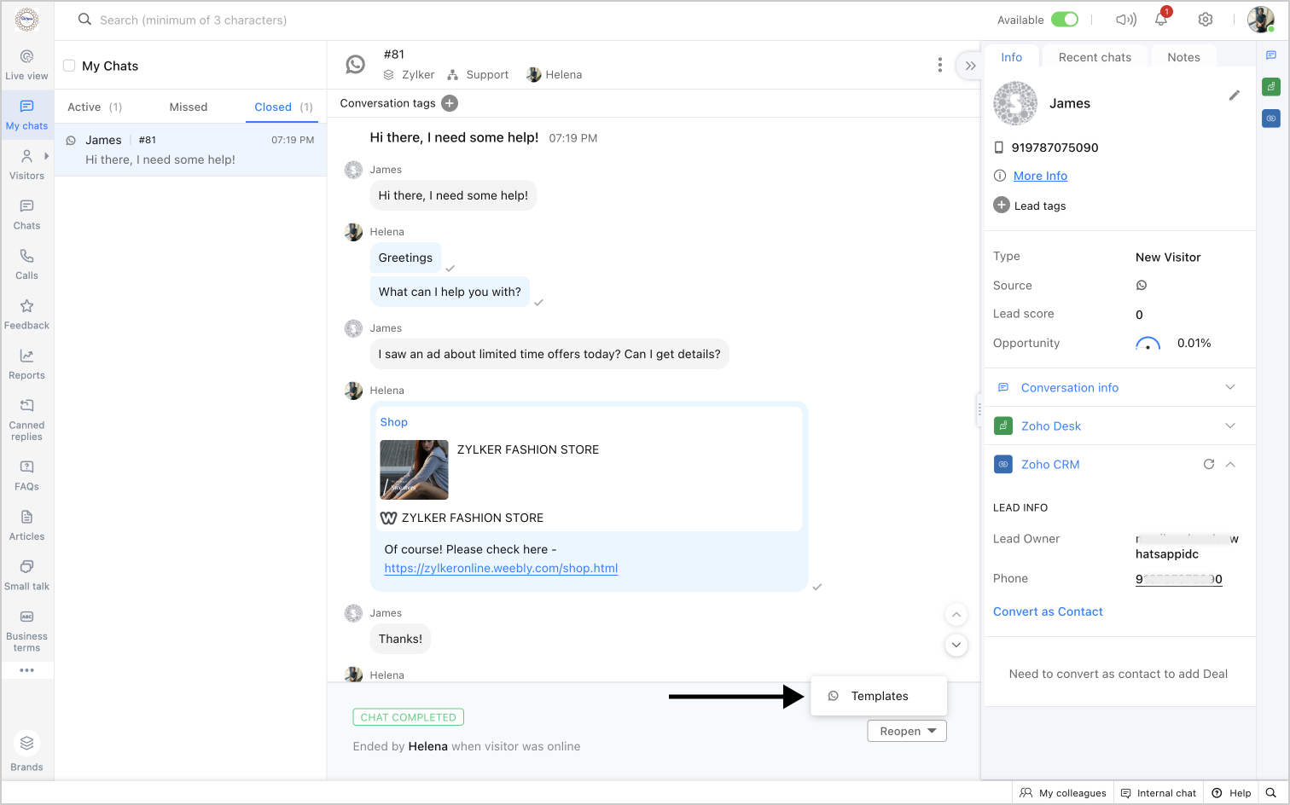Go to My chats section
Viewport: 1290px width, 805px height.
(x=26, y=115)
